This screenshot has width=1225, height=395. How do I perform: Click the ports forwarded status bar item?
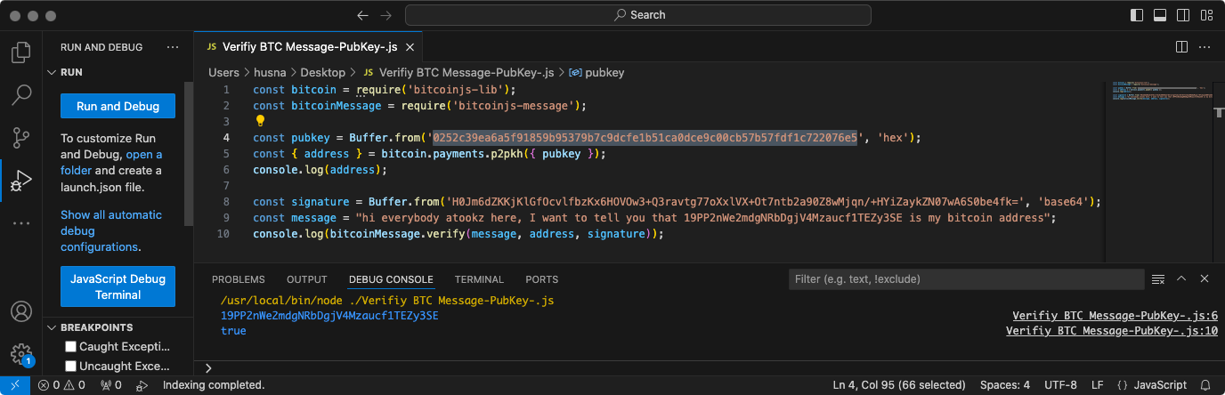tap(111, 385)
